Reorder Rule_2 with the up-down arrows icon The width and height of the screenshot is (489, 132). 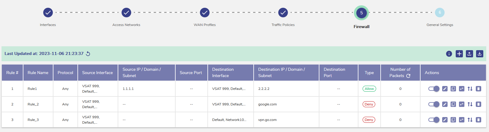click(470, 104)
